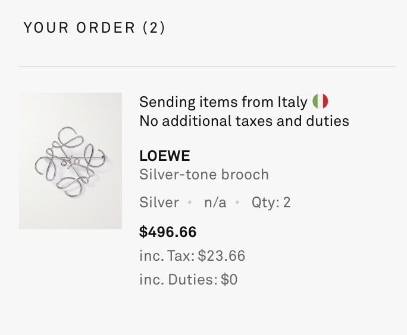This screenshot has height=335, width=407.
Task: Click the item count (2) in heading
Action: pos(154,27)
